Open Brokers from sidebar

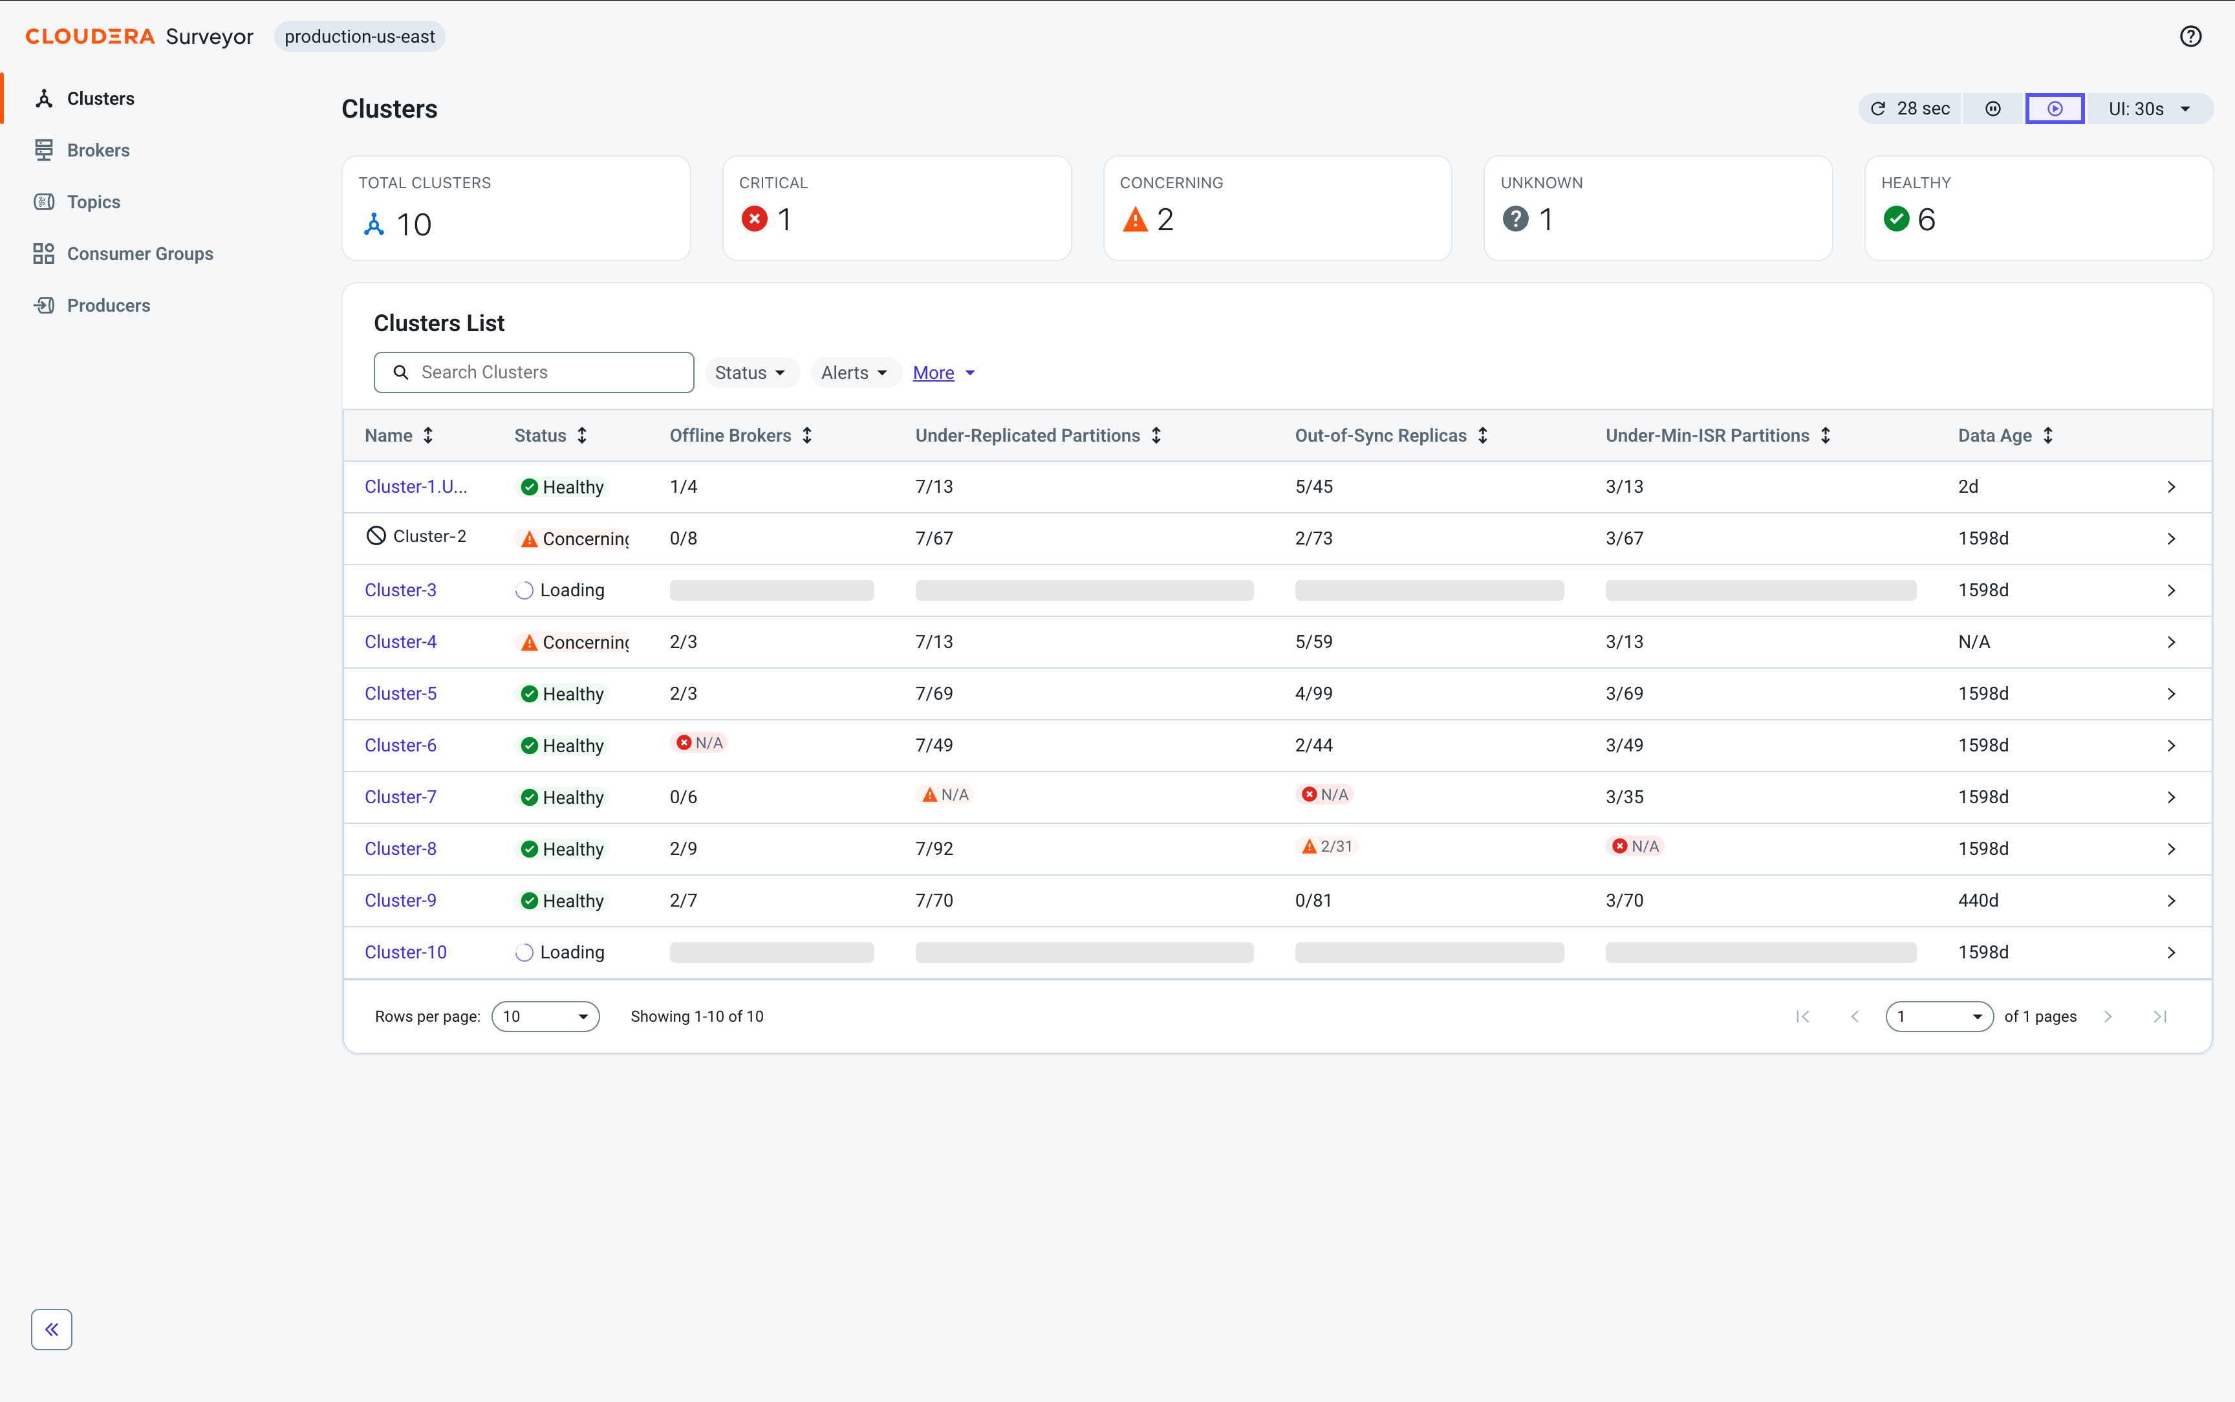tap(98, 150)
